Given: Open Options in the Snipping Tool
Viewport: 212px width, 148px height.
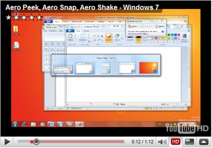Looking at the screenshot, I should (x=160, y=26).
